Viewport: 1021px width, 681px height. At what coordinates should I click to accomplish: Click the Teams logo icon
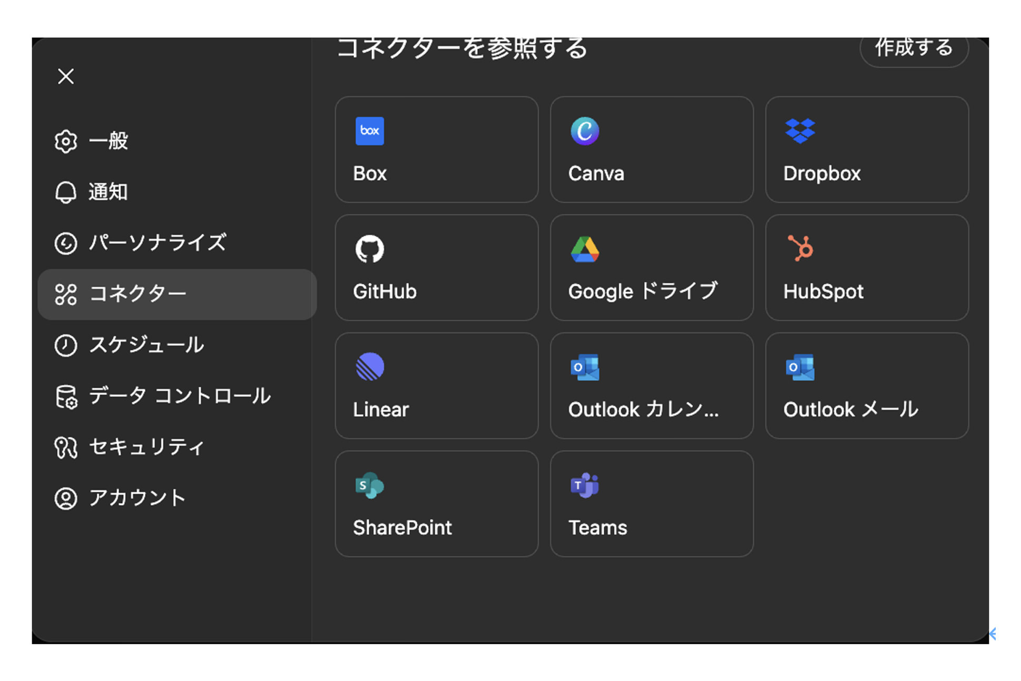[x=585, y=485]
